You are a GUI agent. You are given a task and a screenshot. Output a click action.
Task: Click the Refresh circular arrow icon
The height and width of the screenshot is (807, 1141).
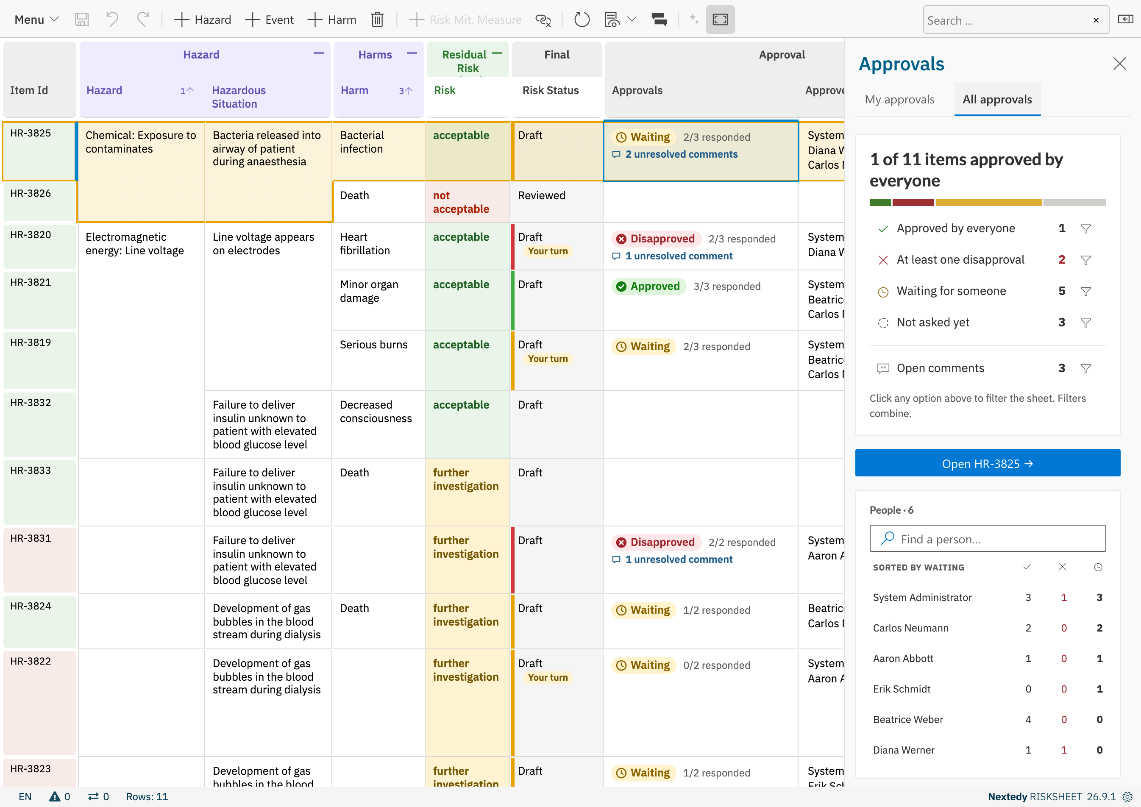click(582, 20)
